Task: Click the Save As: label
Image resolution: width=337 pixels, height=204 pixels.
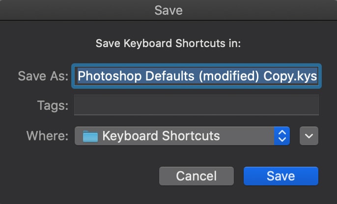Action: click(x=43, y=76)
